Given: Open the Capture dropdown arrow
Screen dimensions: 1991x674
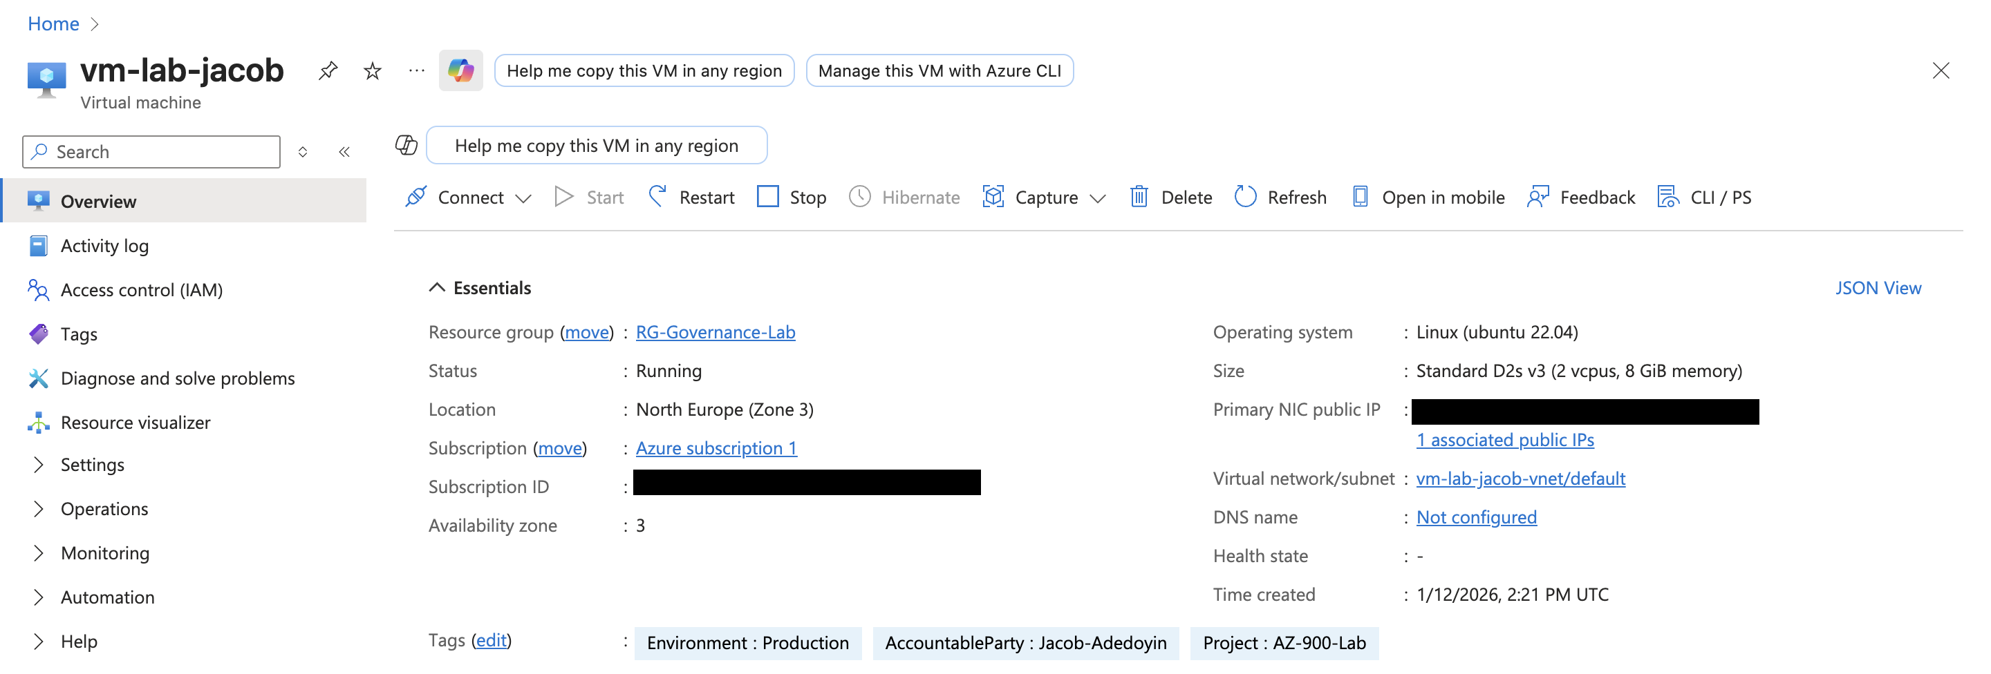Looking at the screenshot, I should pos(1098,198).
